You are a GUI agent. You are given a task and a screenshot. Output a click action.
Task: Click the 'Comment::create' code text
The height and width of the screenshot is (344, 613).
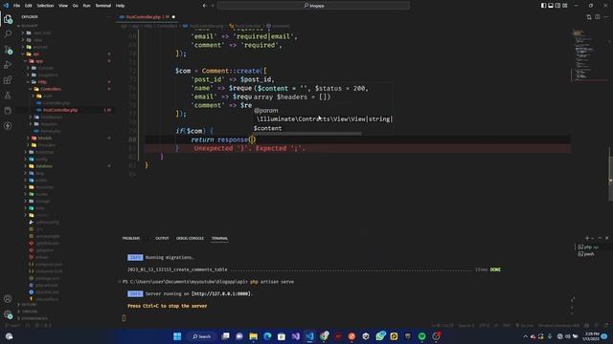(231, 71)
